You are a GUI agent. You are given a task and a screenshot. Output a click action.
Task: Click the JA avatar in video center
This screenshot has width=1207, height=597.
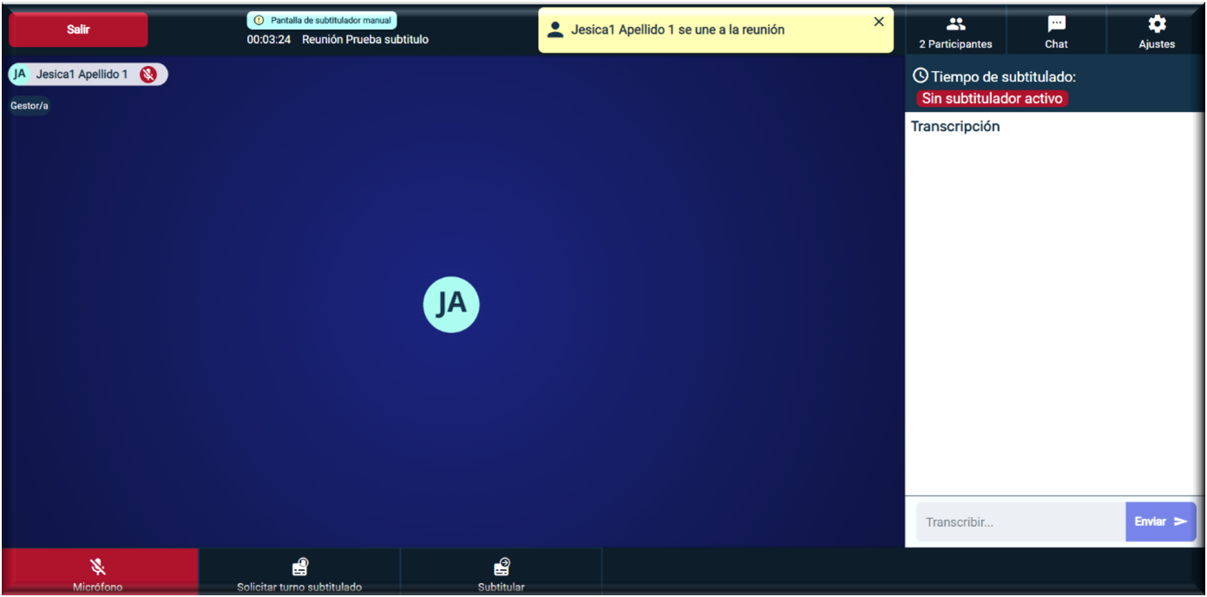coord(451,304)
